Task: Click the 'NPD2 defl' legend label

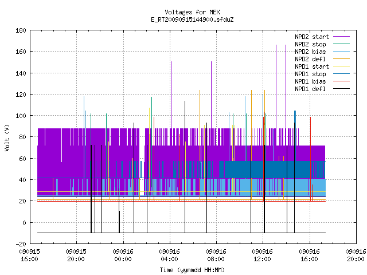Action: pyautogui.click(x=310, y=59)
